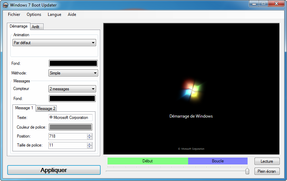Open the Aide menu
This screenshot has width=287, height=181.
click(x=72, y=14)
